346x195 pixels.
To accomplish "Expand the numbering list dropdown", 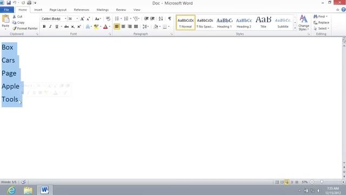I will (x=131, y=19).
